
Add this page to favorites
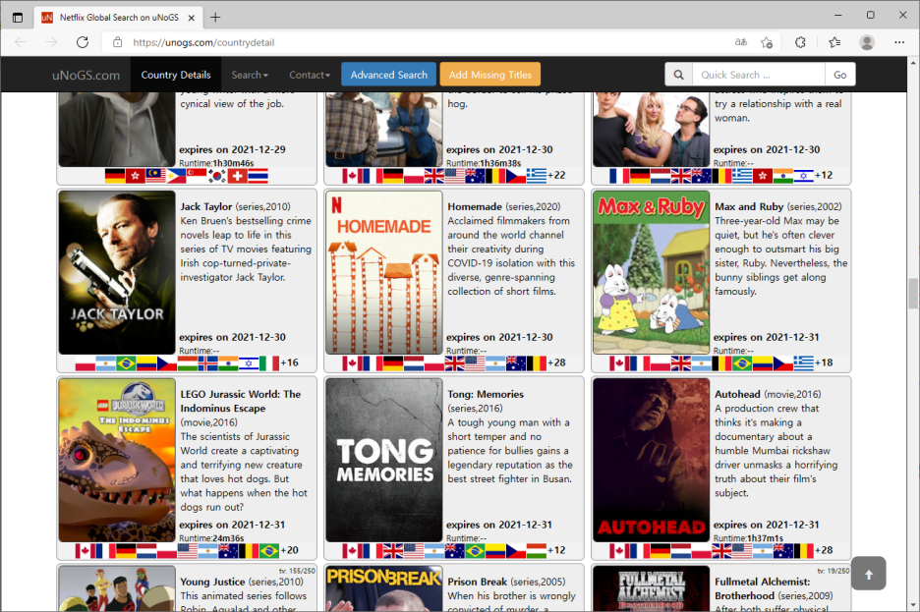[767, 42]
